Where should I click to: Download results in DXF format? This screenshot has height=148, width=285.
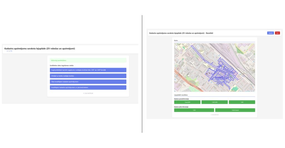(x=242, y=102)
